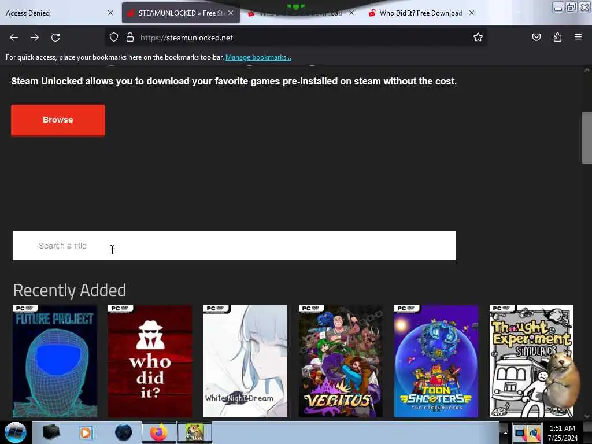Open the Windows Start orb

pyautogui.click(x=16, y=432)
